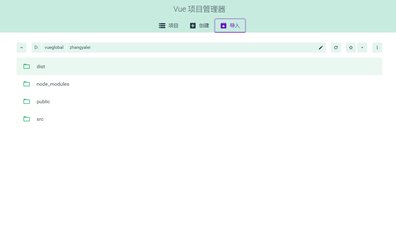396x234 pixels.
Task: Mark the current folder as favorite
Action: coord(351,48)
